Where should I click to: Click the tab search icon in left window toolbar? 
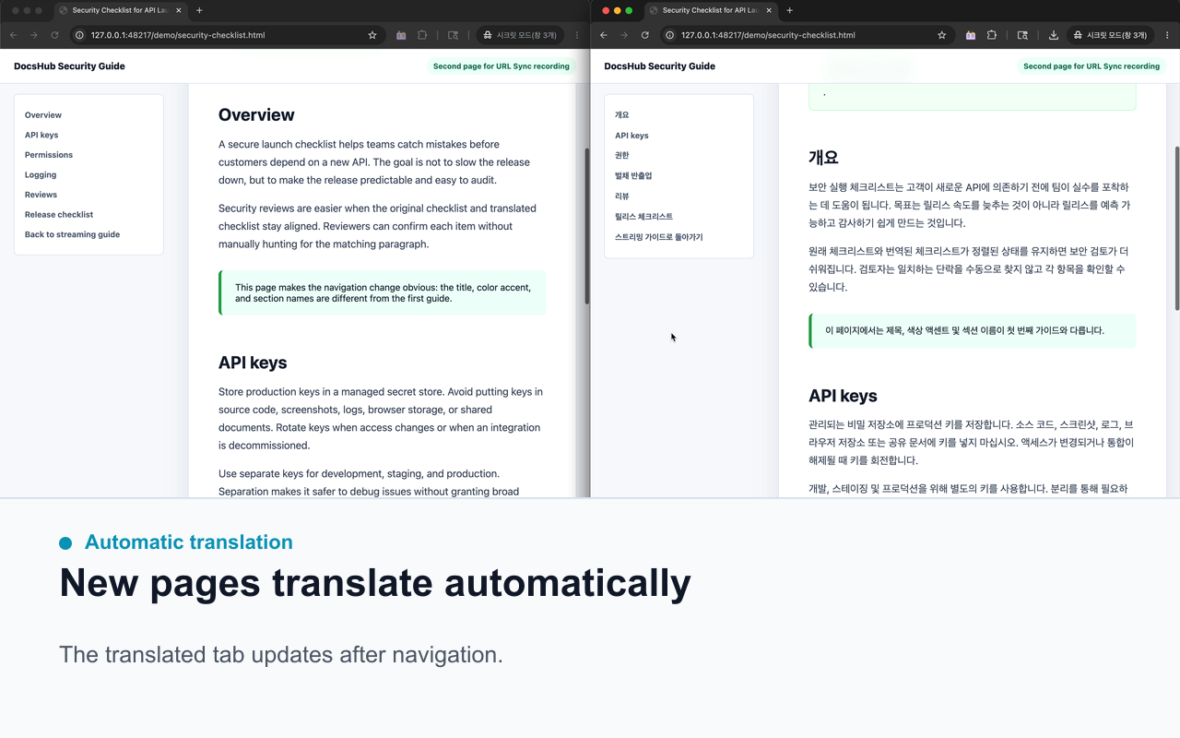click(453, 35)
